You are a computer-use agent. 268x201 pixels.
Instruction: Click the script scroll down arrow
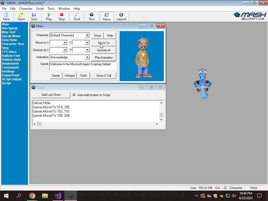pyautogui.click(x=161, y=120)
